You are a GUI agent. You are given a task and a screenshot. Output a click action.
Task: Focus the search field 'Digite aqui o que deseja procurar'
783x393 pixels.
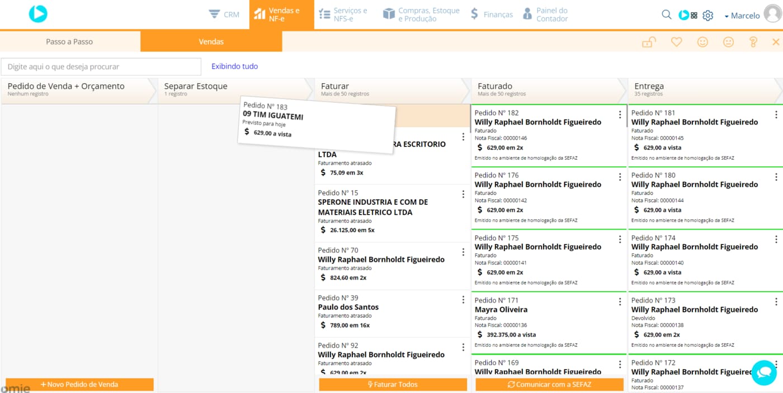click(x=101, y=66)
